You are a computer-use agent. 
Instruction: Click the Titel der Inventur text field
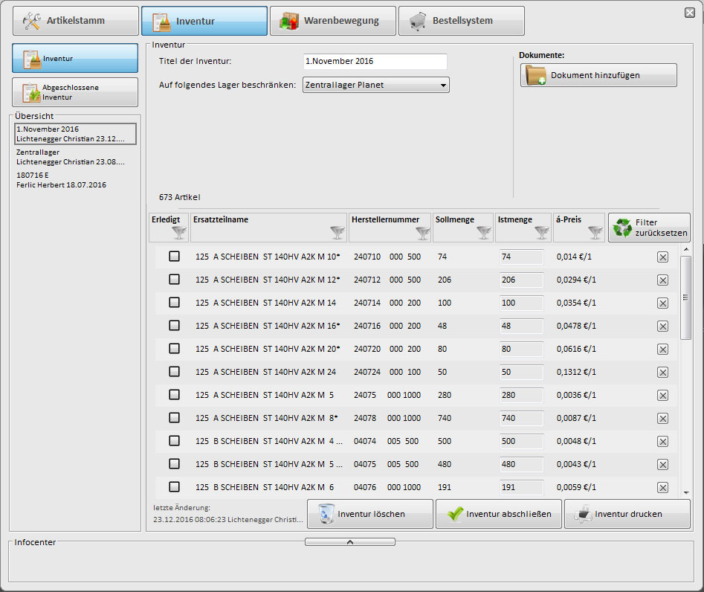[x=375, y=62]
